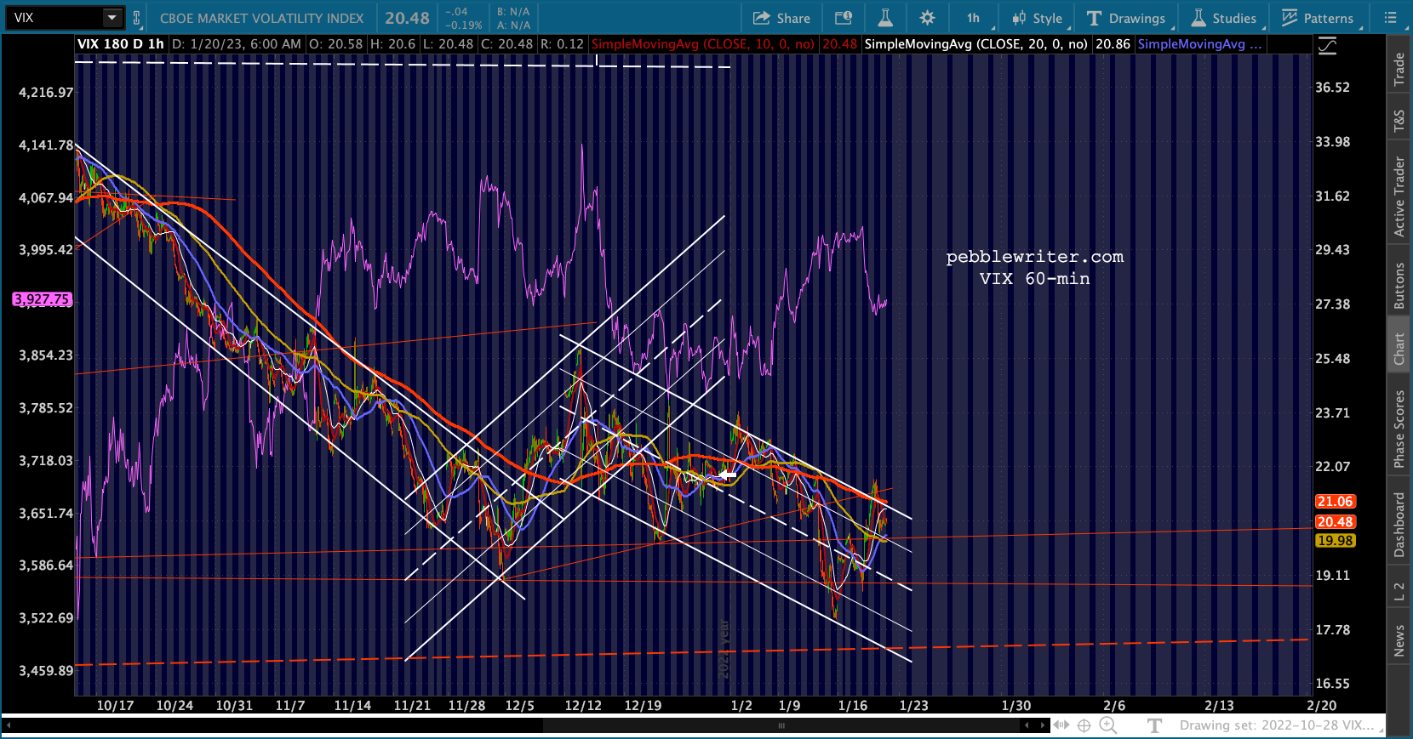Click the chart mode icon above price axis
This screenshot has width=1413, height=739.
(x=1327, y=46)
